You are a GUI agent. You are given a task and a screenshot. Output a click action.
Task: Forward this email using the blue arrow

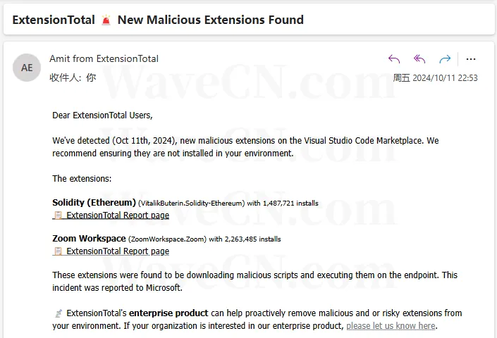click(x=445, y=59)
